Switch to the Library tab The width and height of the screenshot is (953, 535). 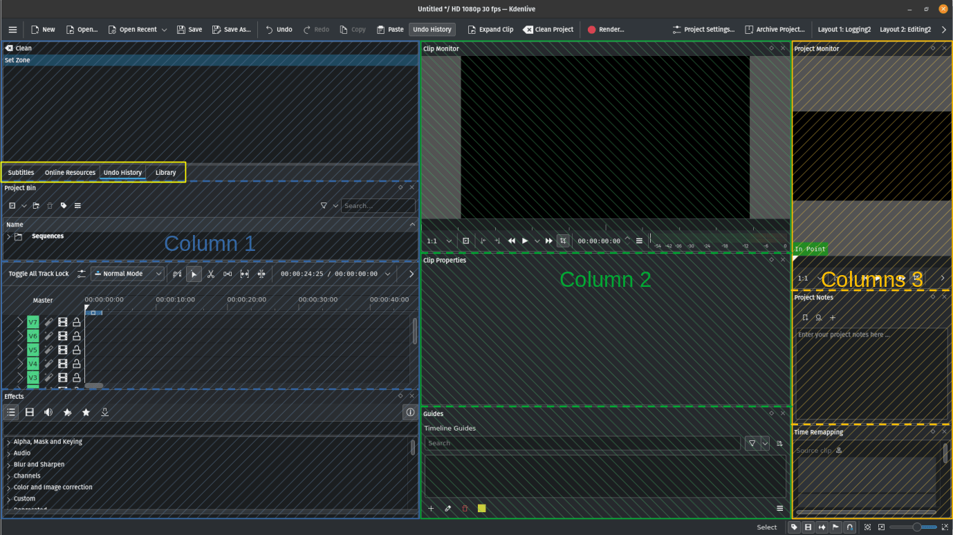click(x=165, y=172)
